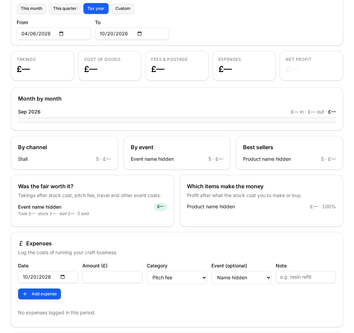Screen dimensions: 354x333
Task: Focus the Amount (£) input field
Action: pyautogui.click(x=112, y=277)
